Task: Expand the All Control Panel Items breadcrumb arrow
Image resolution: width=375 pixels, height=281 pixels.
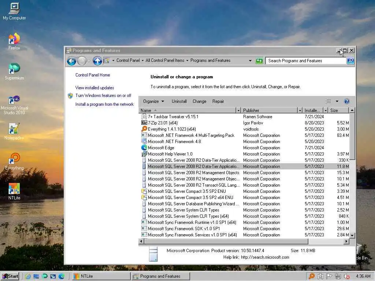Action: pyautogui.click(x=187, y=61)
